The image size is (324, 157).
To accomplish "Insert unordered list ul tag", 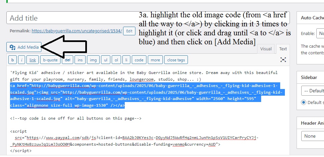I will [x=106, y=60].
